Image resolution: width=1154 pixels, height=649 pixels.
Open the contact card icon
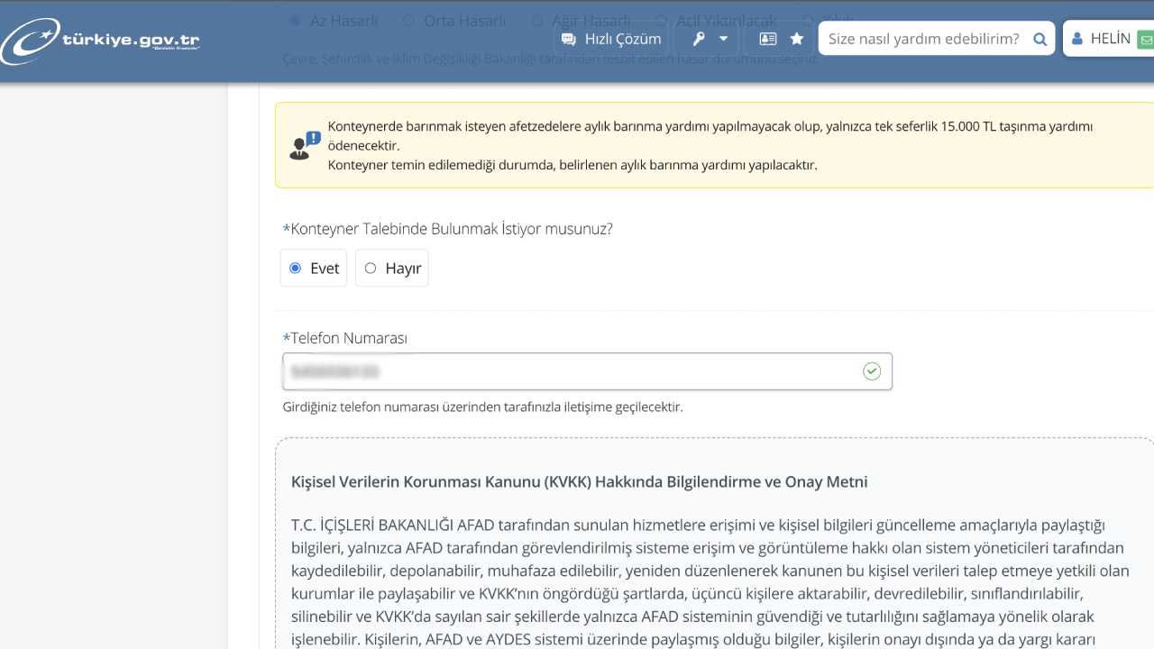[767, 39]
